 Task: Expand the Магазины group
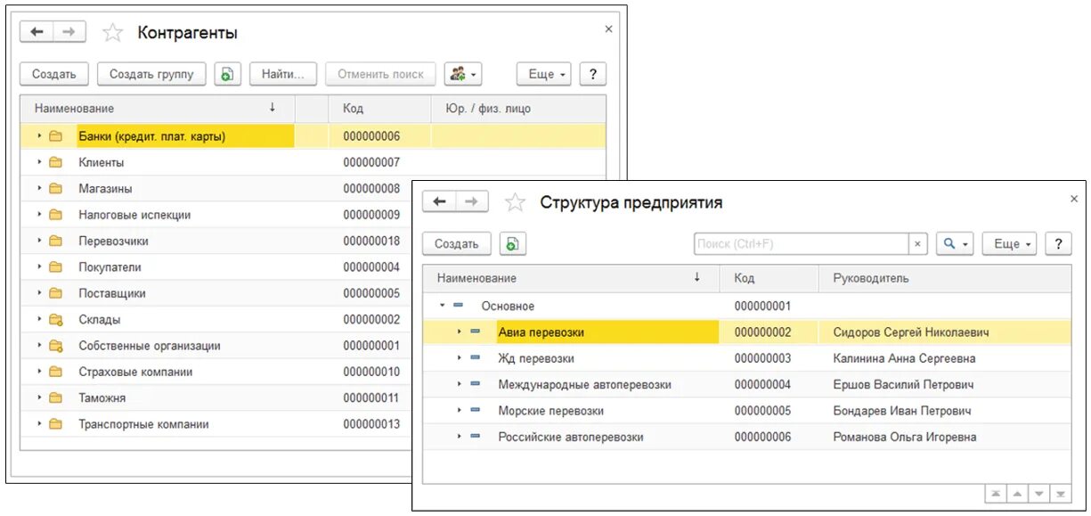(39, 189)
